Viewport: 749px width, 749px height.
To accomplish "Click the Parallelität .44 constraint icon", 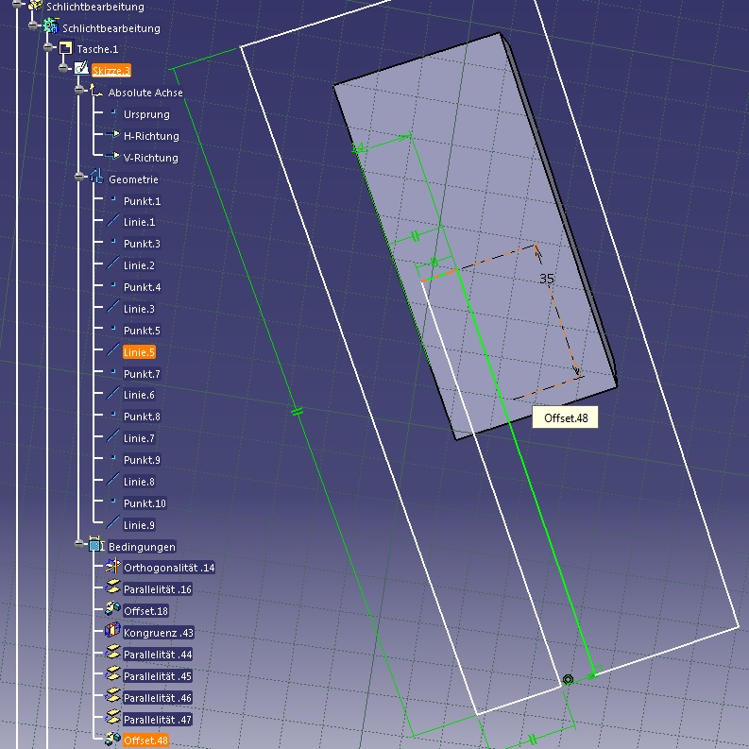I will [x=112, y=652].
